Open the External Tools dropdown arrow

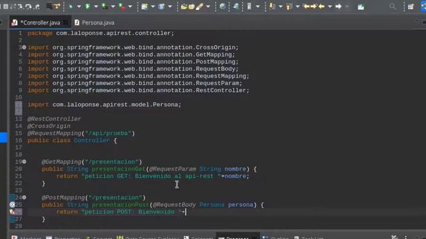point(130,7)
